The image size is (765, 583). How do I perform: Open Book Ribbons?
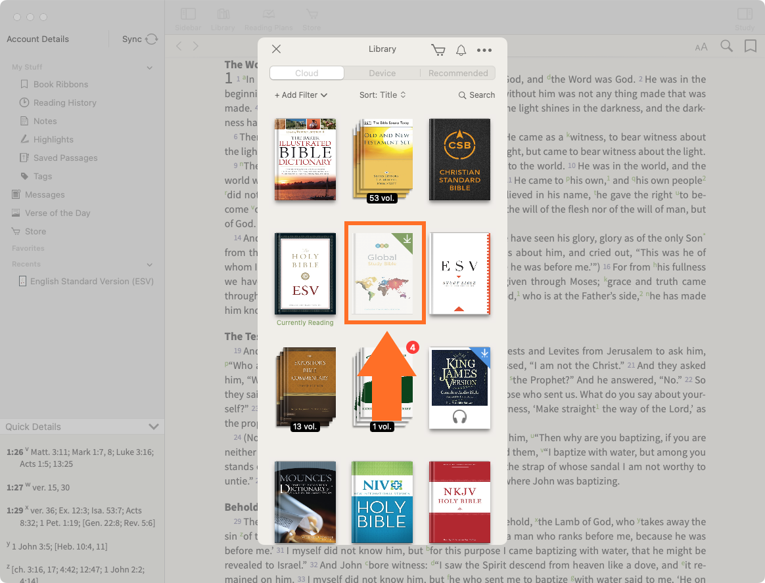coord(54,84)
